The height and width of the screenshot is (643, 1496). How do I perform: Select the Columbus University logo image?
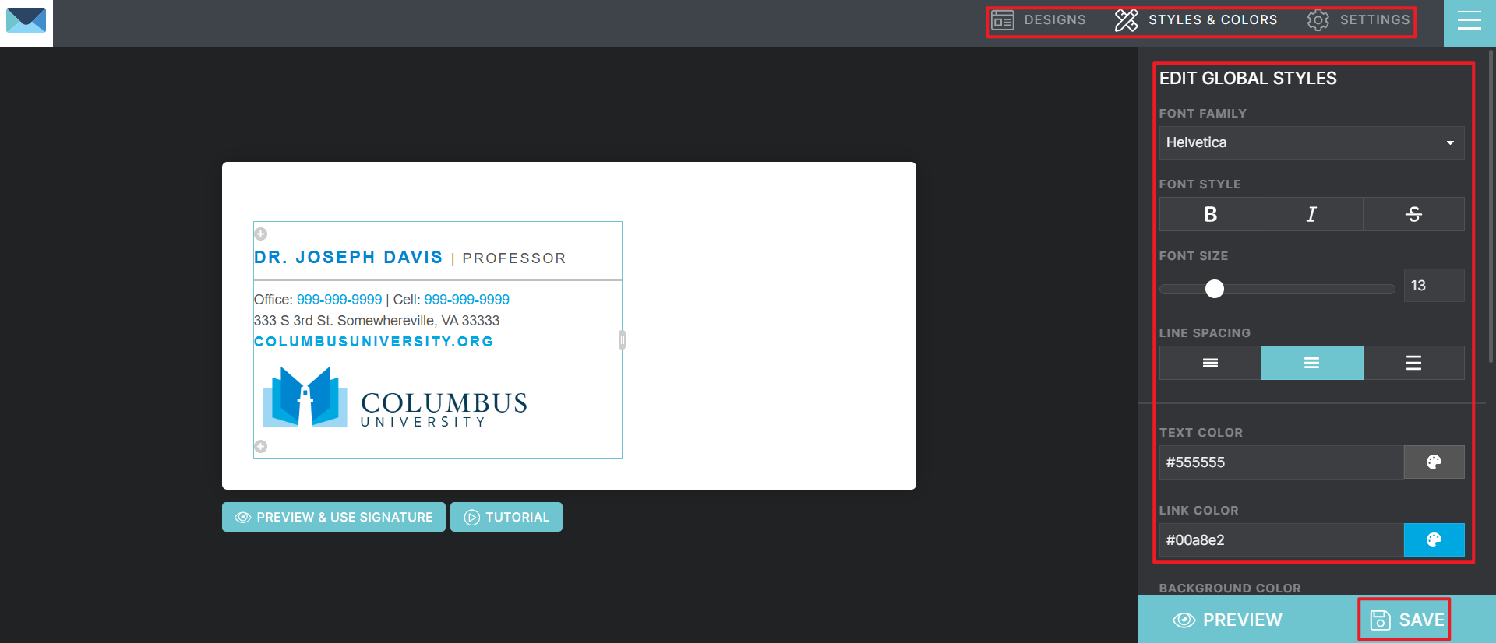pos(395,398)
